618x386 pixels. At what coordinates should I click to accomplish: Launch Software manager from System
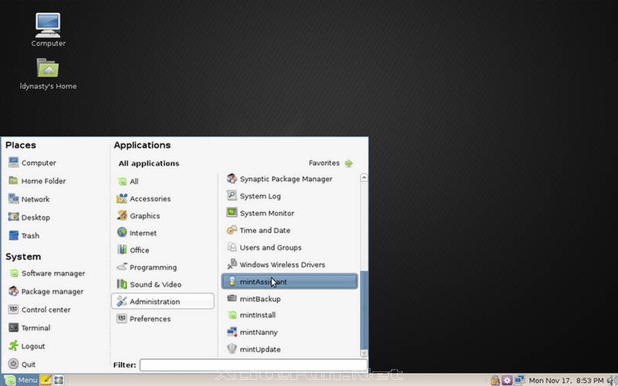[46, 273]
